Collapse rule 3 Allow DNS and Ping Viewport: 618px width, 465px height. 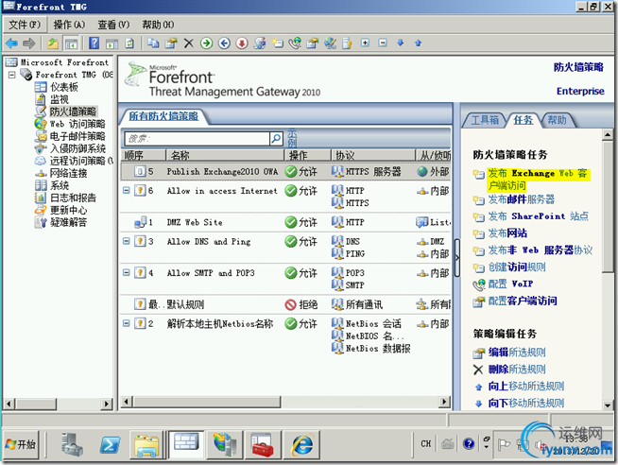coord(126,241)
